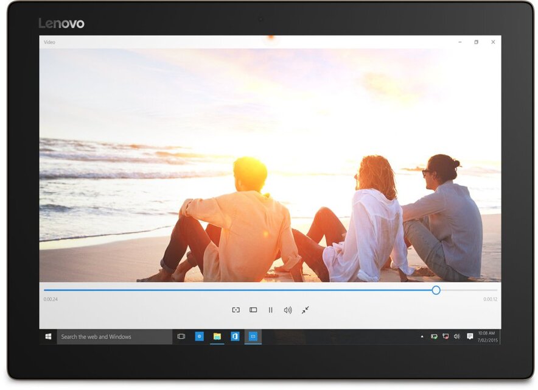Viewport: 538px width, 390px height.
Task: Toggle system volume from the tray speaker
Action: (x=457, y=336)
